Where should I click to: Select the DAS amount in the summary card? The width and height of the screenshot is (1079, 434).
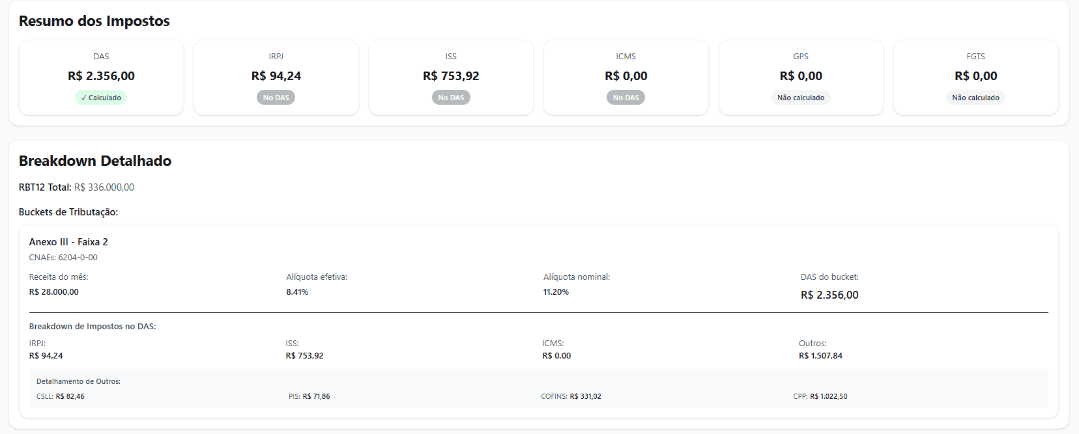[x=101, y=76]
